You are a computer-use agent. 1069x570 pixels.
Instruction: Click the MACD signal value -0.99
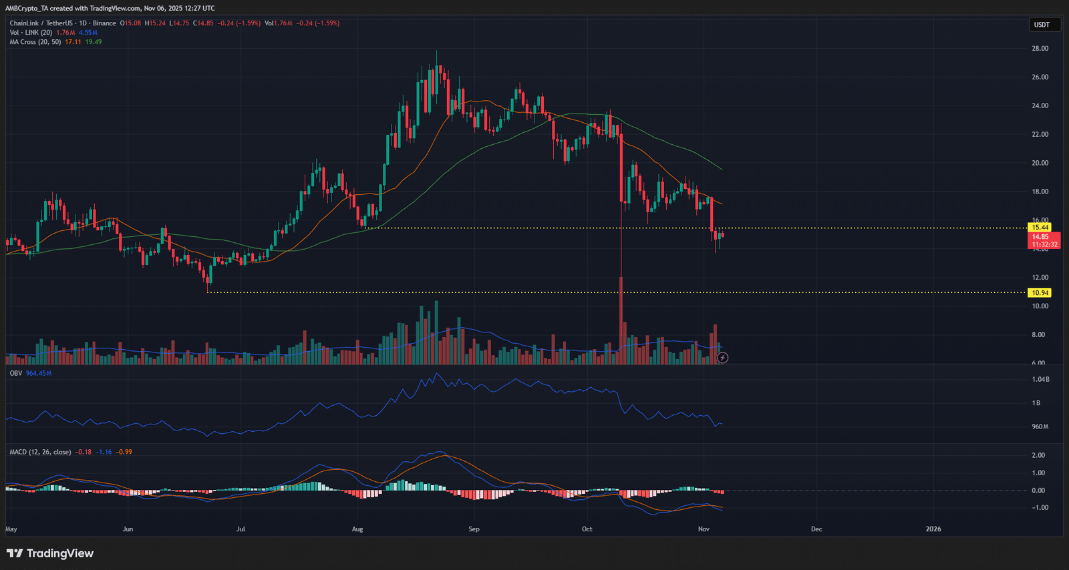coord(124,452)
